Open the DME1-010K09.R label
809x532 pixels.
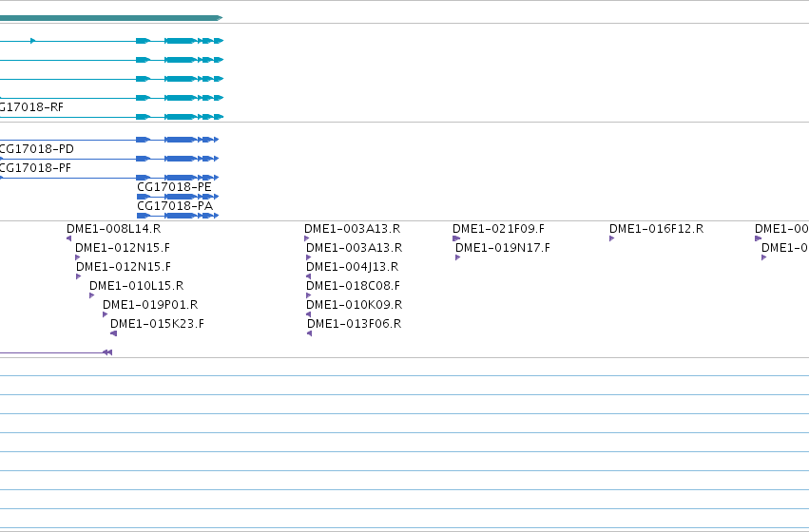pyautogui.click(x=354, y=305)
